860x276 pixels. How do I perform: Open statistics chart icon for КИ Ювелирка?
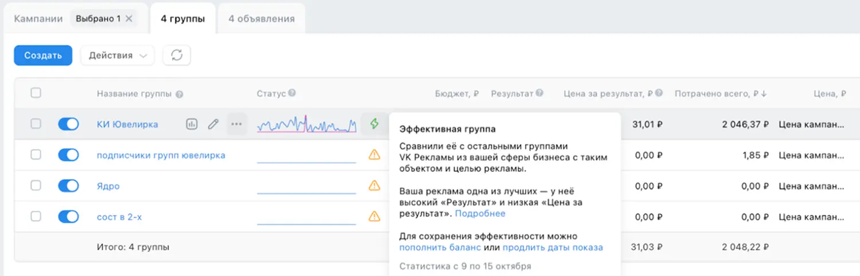(191, 124)
